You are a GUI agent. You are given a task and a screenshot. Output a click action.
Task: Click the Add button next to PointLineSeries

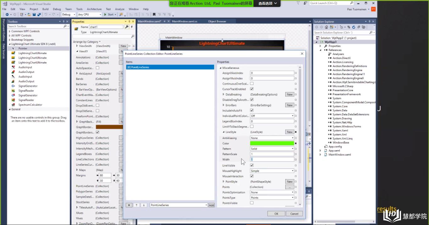(211, 205)
